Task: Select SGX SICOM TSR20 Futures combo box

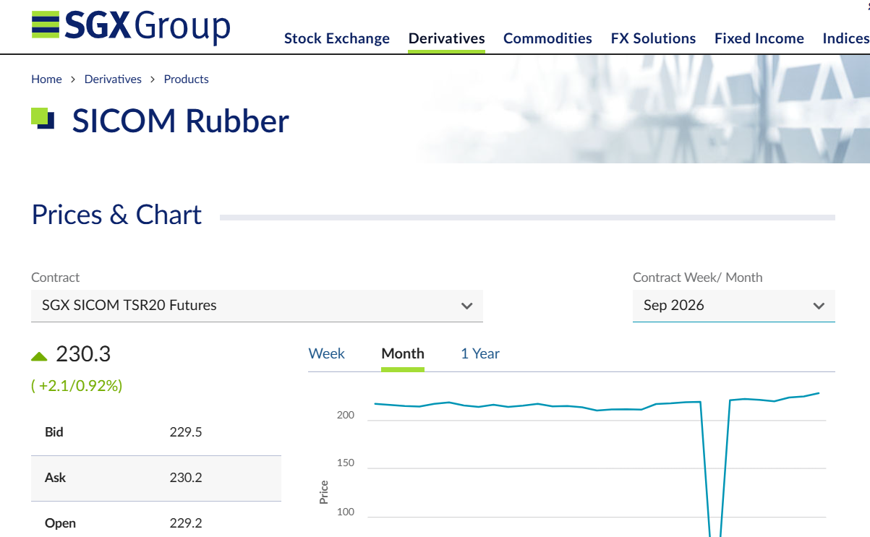Action: click(x=257, y=306)
